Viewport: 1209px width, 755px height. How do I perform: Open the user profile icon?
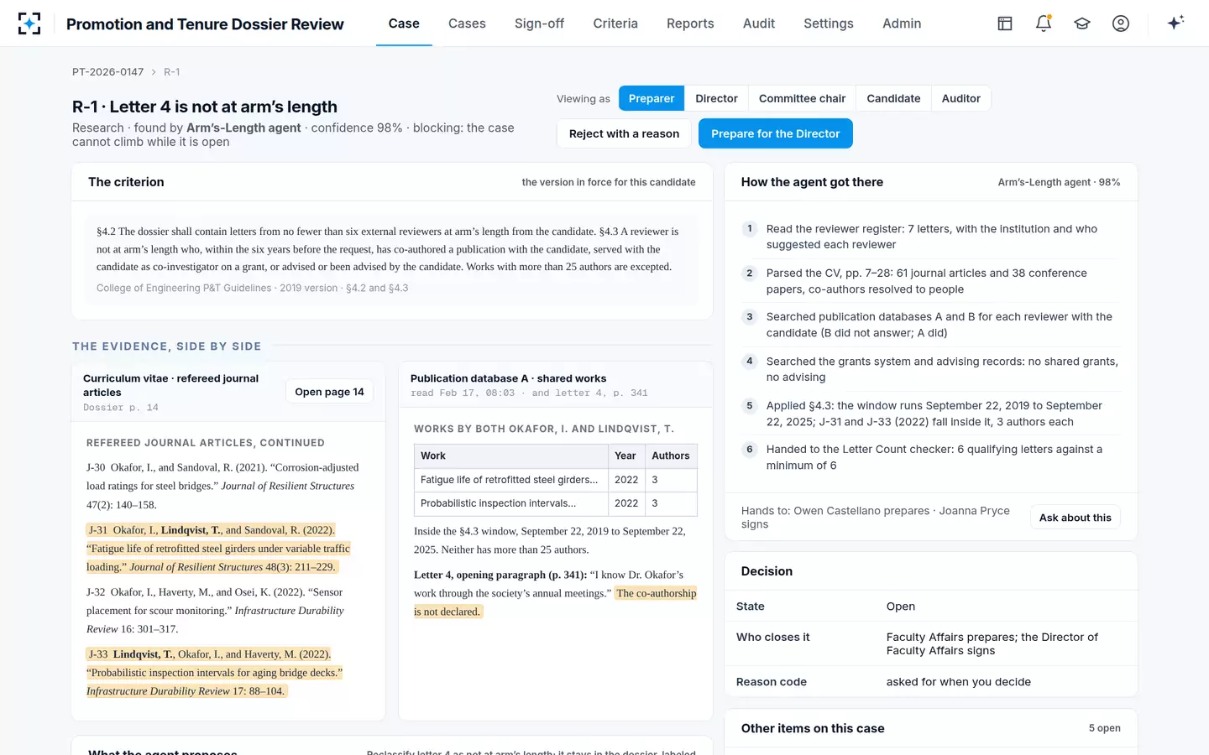(x=1121, y=23)
